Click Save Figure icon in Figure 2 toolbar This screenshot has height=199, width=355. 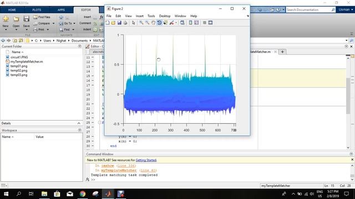click(x=119, y=23)
